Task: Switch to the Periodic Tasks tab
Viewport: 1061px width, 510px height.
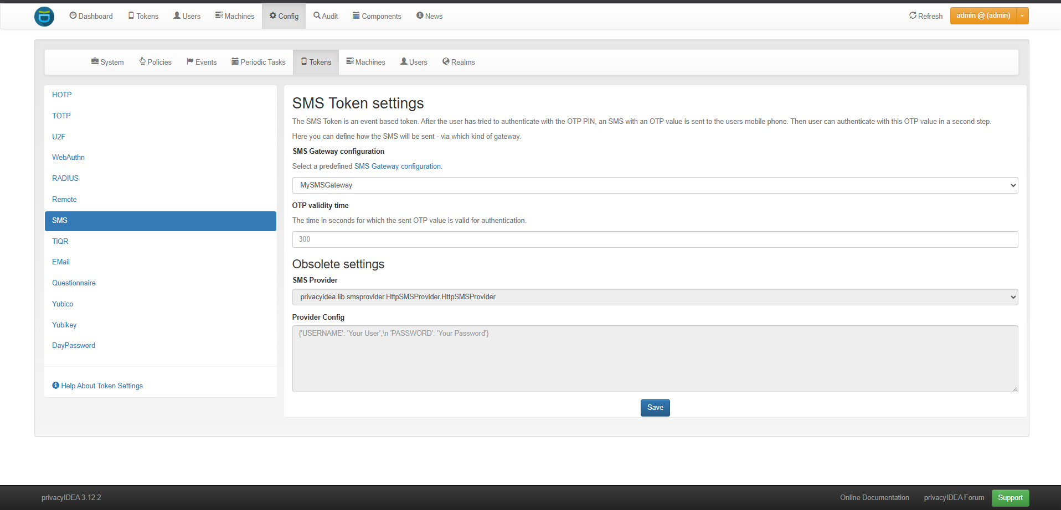Action: (x=259, y=62)
